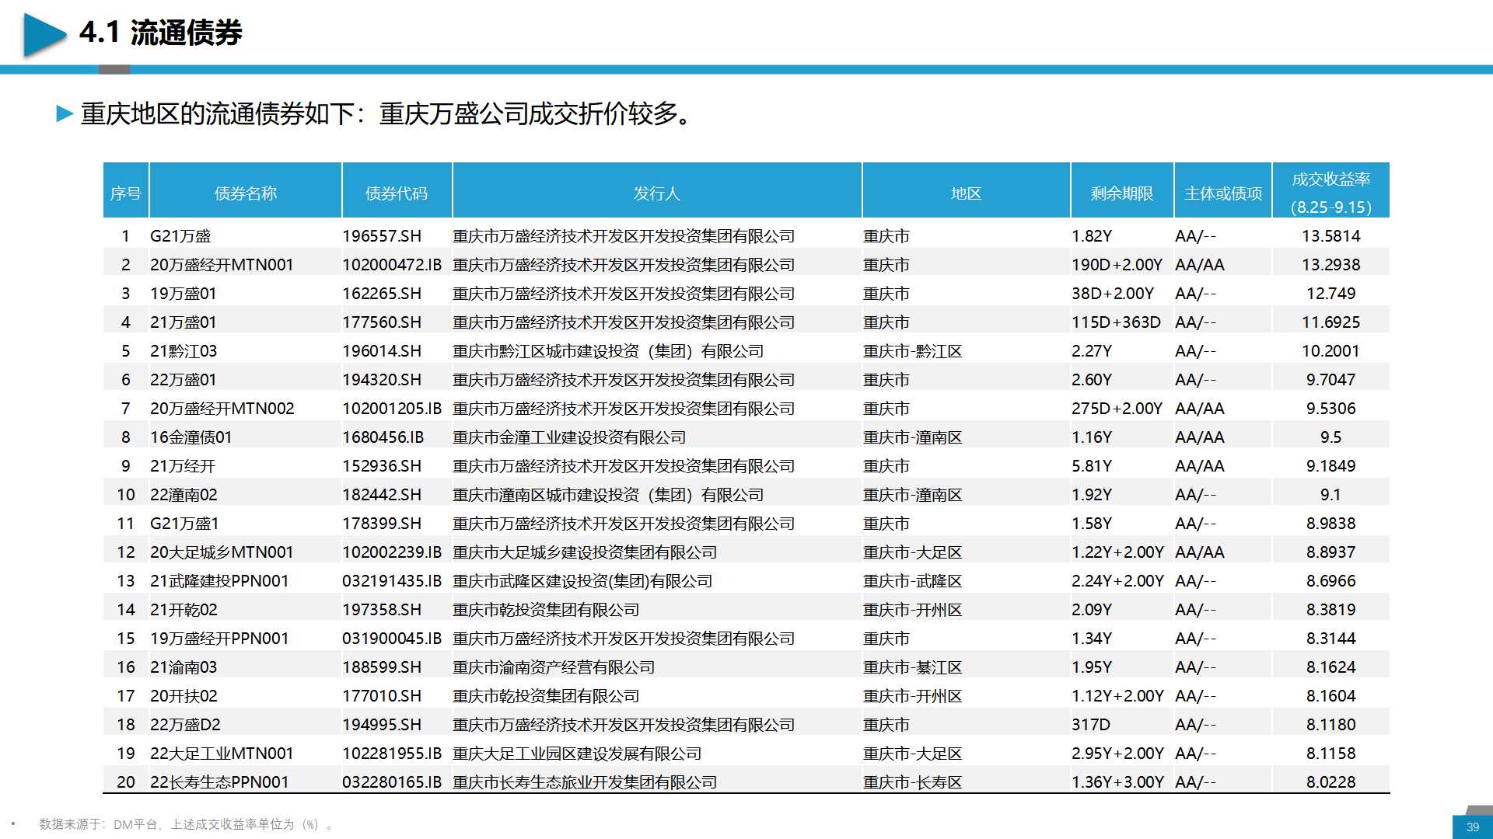
Task: Select bond name 21武隆建投PPN001
Action: tap(219, 581)
